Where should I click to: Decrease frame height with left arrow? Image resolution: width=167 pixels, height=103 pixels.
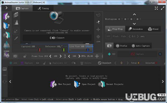pyautogui.click(x=69, y=56)
